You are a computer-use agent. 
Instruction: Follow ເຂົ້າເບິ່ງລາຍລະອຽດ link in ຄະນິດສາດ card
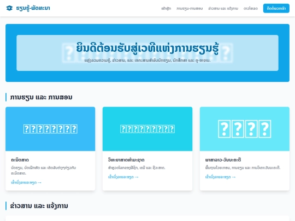tap(26, 182)
